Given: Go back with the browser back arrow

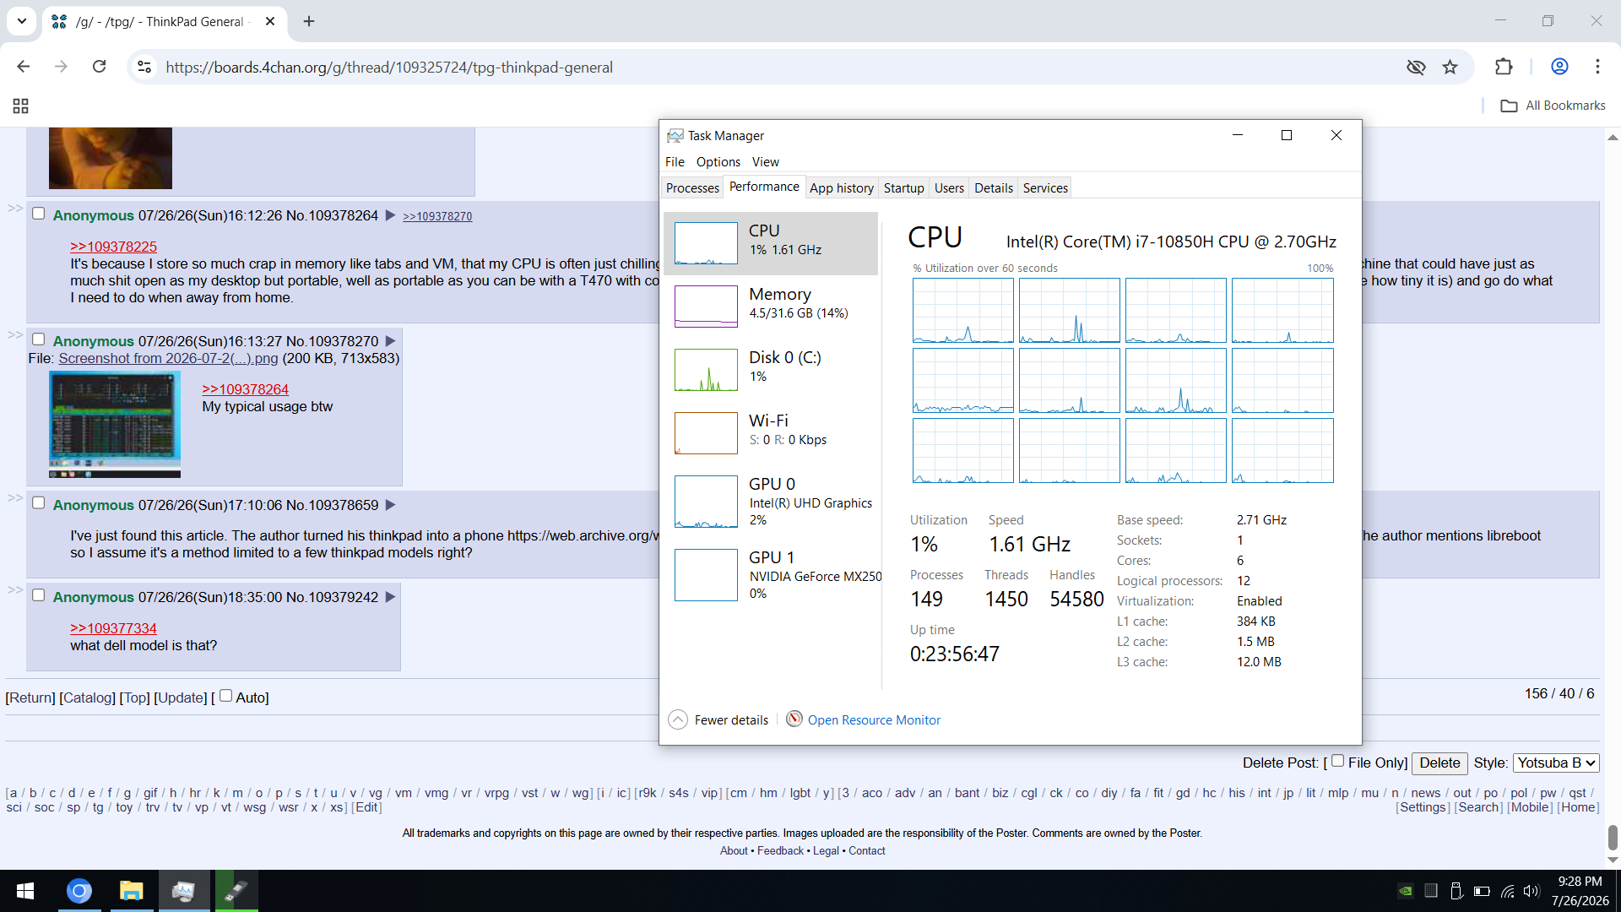Looking at the screenshot, I should pos(24,67).
